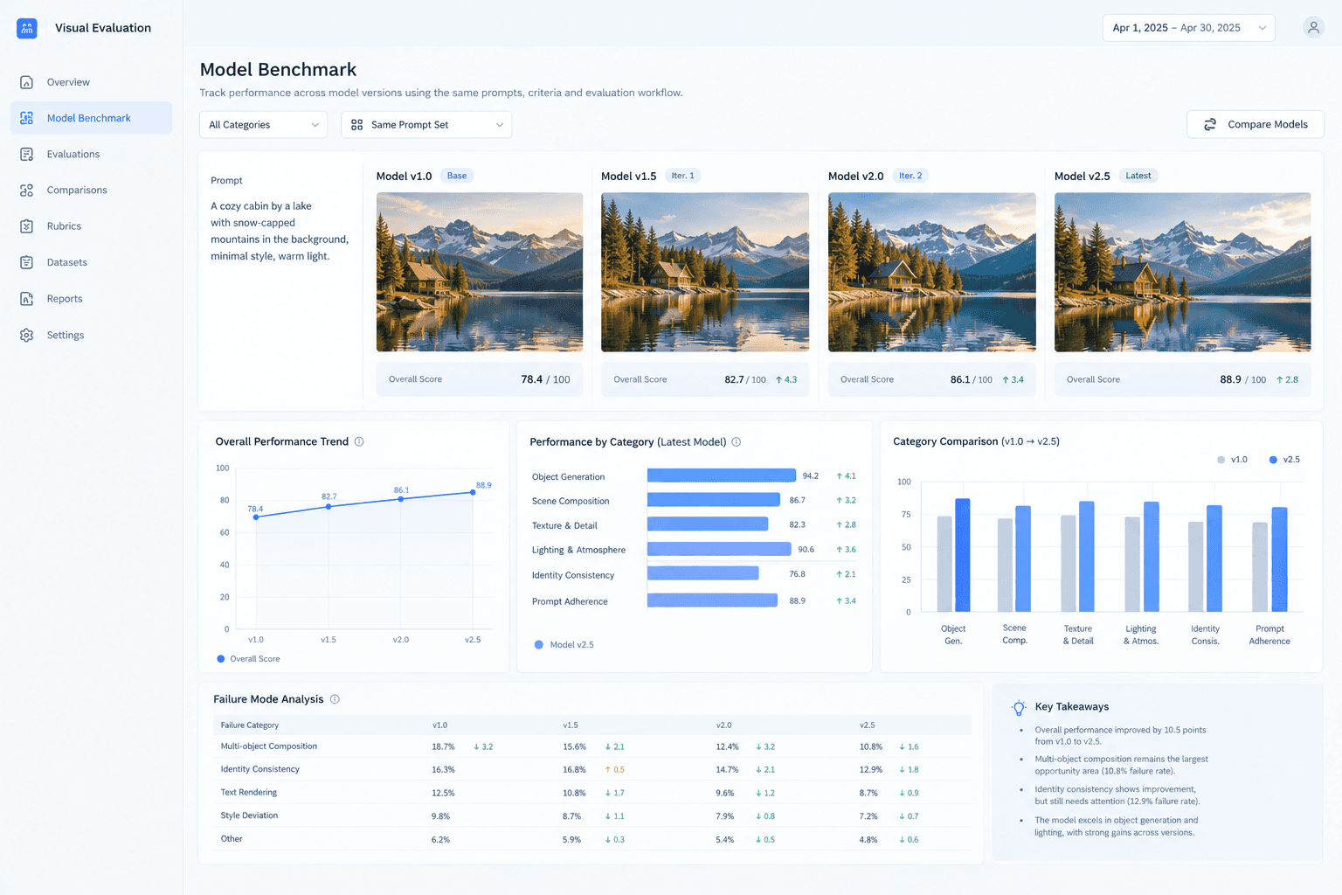
Task: Navigate to Datasets in the sidebar
Action: coord(91,262)
